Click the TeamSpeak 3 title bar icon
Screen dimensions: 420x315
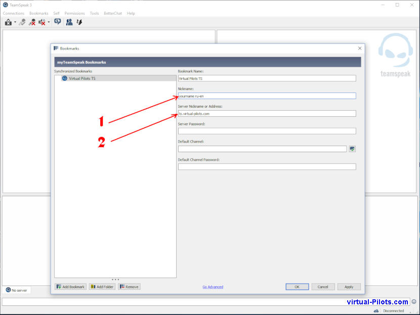(x=6, y=5)
